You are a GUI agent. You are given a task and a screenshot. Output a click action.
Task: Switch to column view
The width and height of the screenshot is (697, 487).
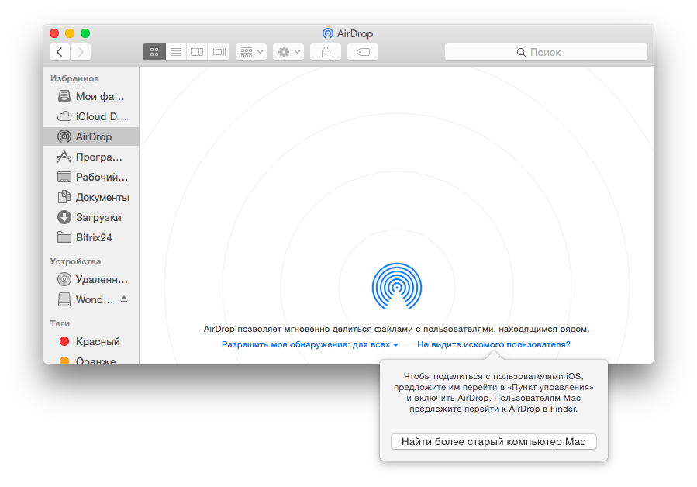(197, 52)
